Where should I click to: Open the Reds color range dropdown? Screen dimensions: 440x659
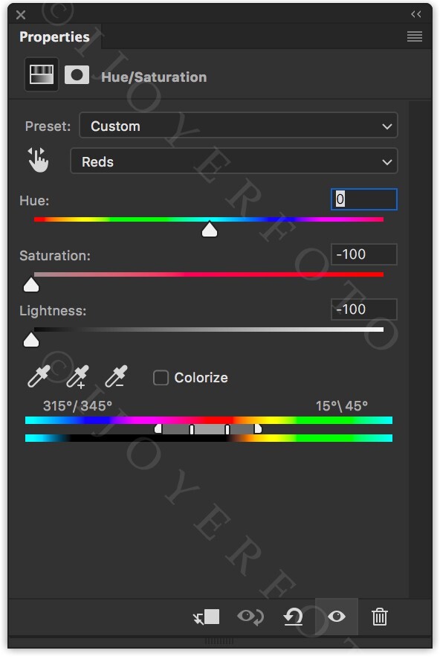234,161
